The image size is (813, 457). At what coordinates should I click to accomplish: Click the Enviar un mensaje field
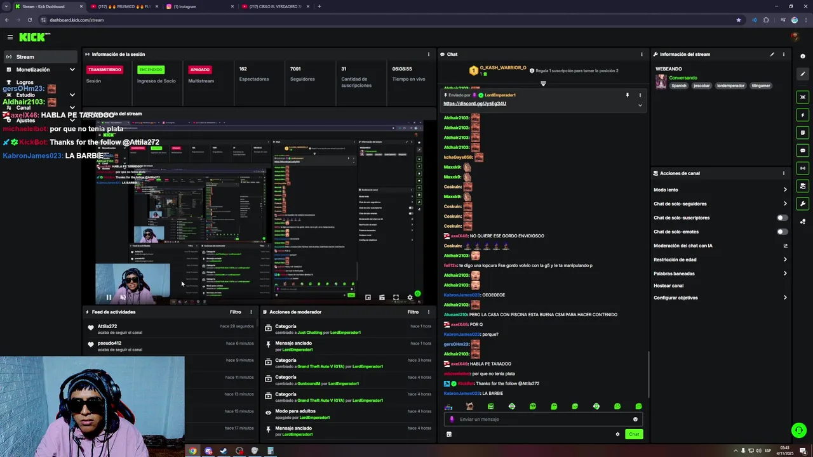click(543, 419)
